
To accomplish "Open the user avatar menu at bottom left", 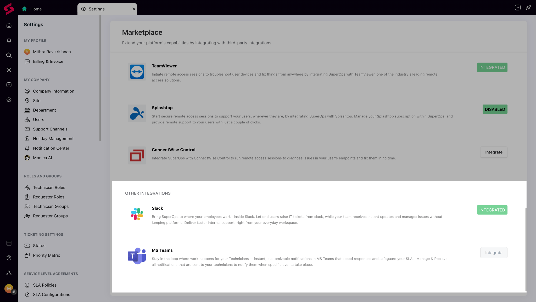I will click(x=9, y=289).
